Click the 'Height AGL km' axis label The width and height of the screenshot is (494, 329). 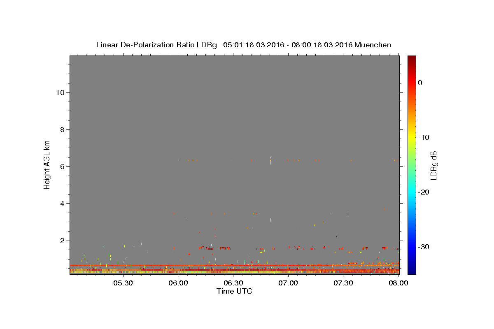coord(47,164)
